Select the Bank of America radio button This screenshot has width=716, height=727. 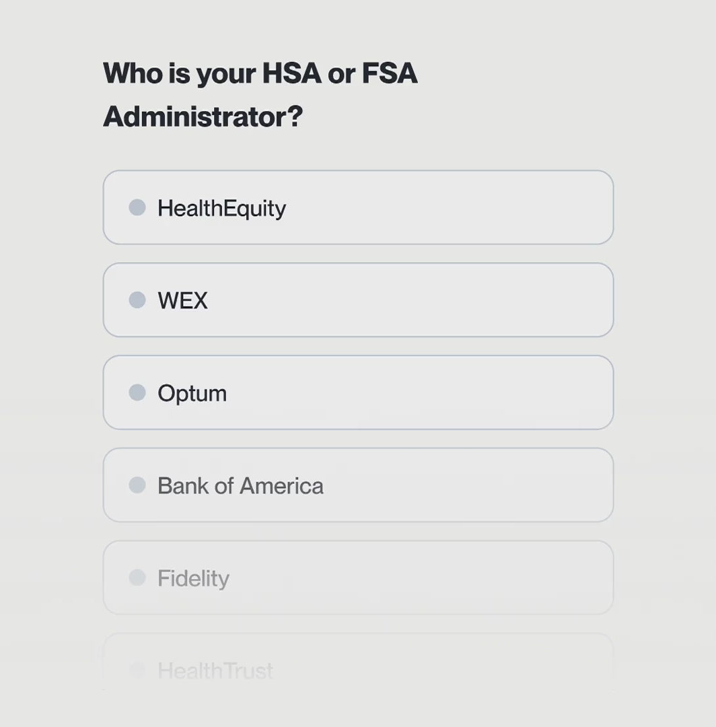137,485
